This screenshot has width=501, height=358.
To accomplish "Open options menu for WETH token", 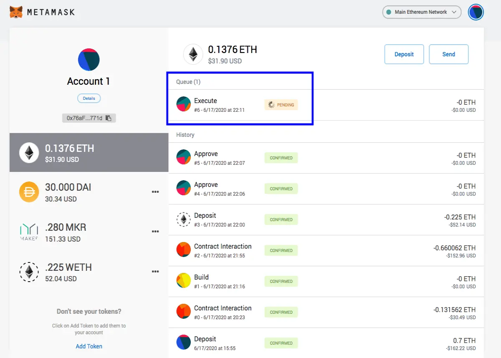I will click(155, 272).
